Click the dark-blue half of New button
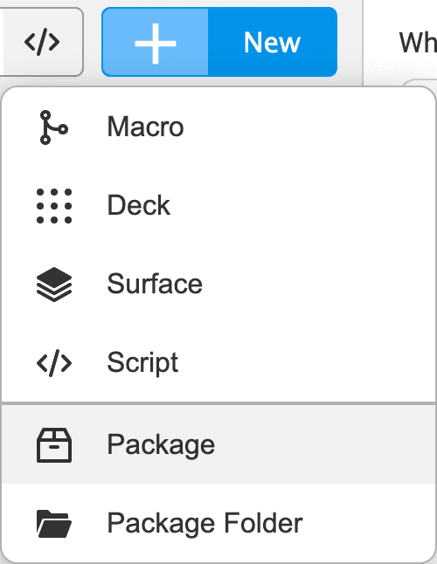 273,42
